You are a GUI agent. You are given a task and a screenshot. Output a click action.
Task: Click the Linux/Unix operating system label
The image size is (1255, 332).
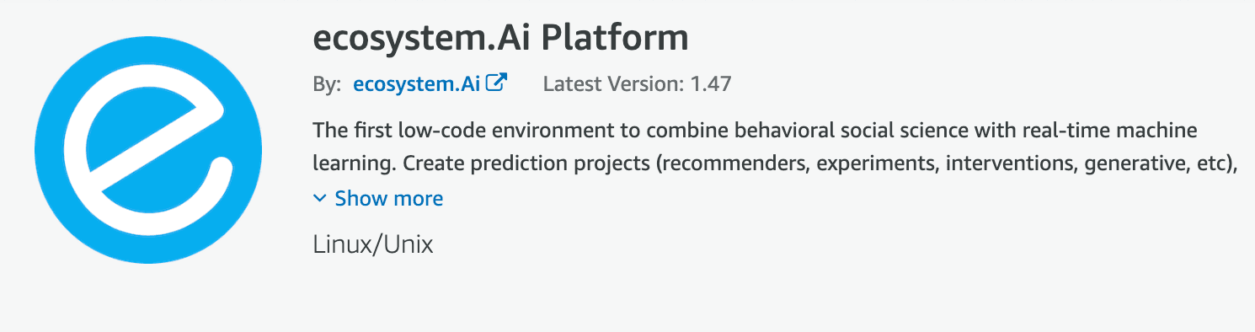coord(372,245)
